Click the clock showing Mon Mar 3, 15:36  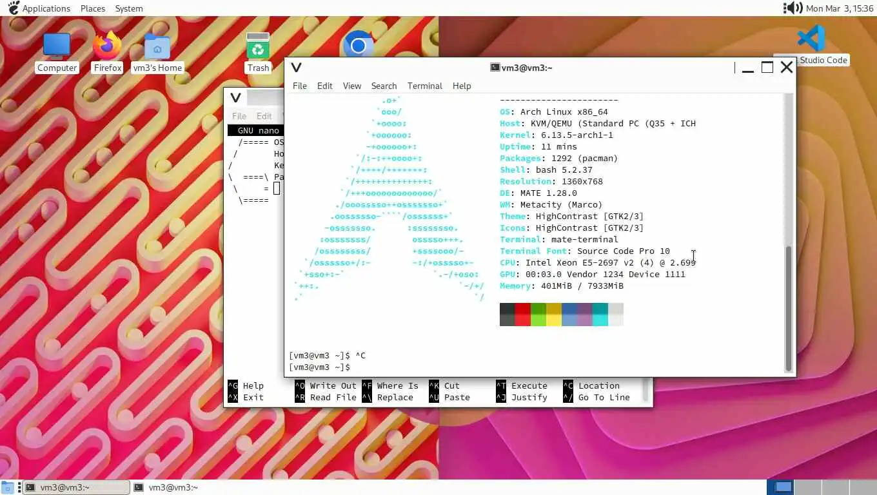(x=839, y=8)
